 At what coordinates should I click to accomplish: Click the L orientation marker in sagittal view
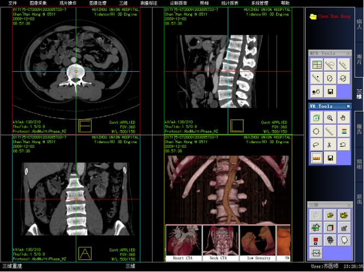pos(237,126)
